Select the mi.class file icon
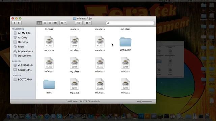216x121 pixels. (125, 63)
